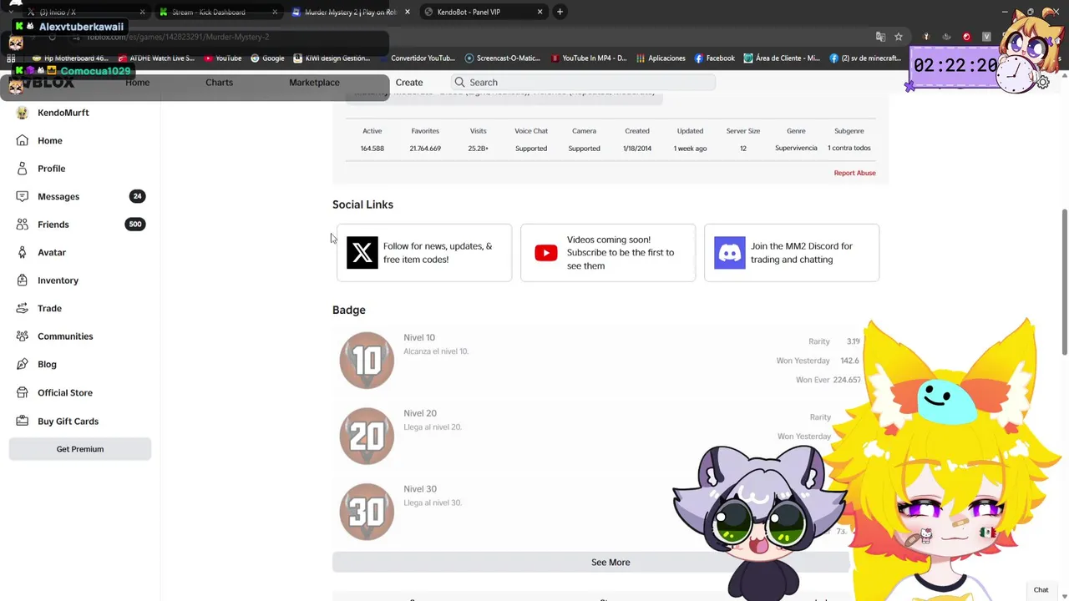Switch to the KendoBot - Panel VIP tab
The height and width of the screenshot is (601, 1069).
(x=483, y=12)
